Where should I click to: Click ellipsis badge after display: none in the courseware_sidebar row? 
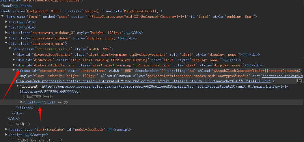pyautogui.click(x=122, y=39)
